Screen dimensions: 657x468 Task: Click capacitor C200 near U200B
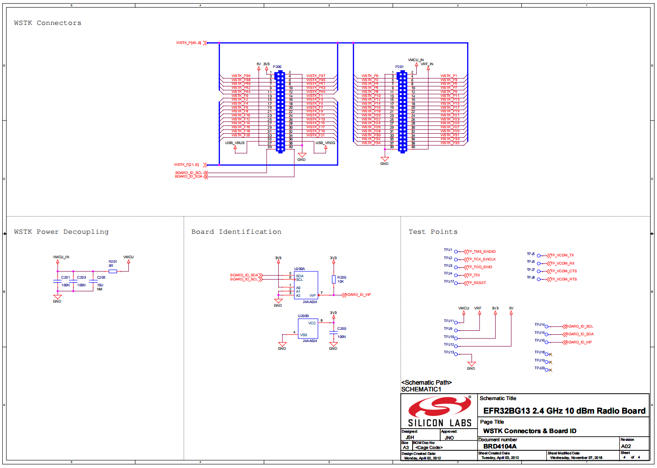(x=334, y=333)
